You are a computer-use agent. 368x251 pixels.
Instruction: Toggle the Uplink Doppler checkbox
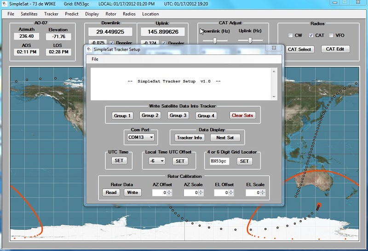pos(164,43)
